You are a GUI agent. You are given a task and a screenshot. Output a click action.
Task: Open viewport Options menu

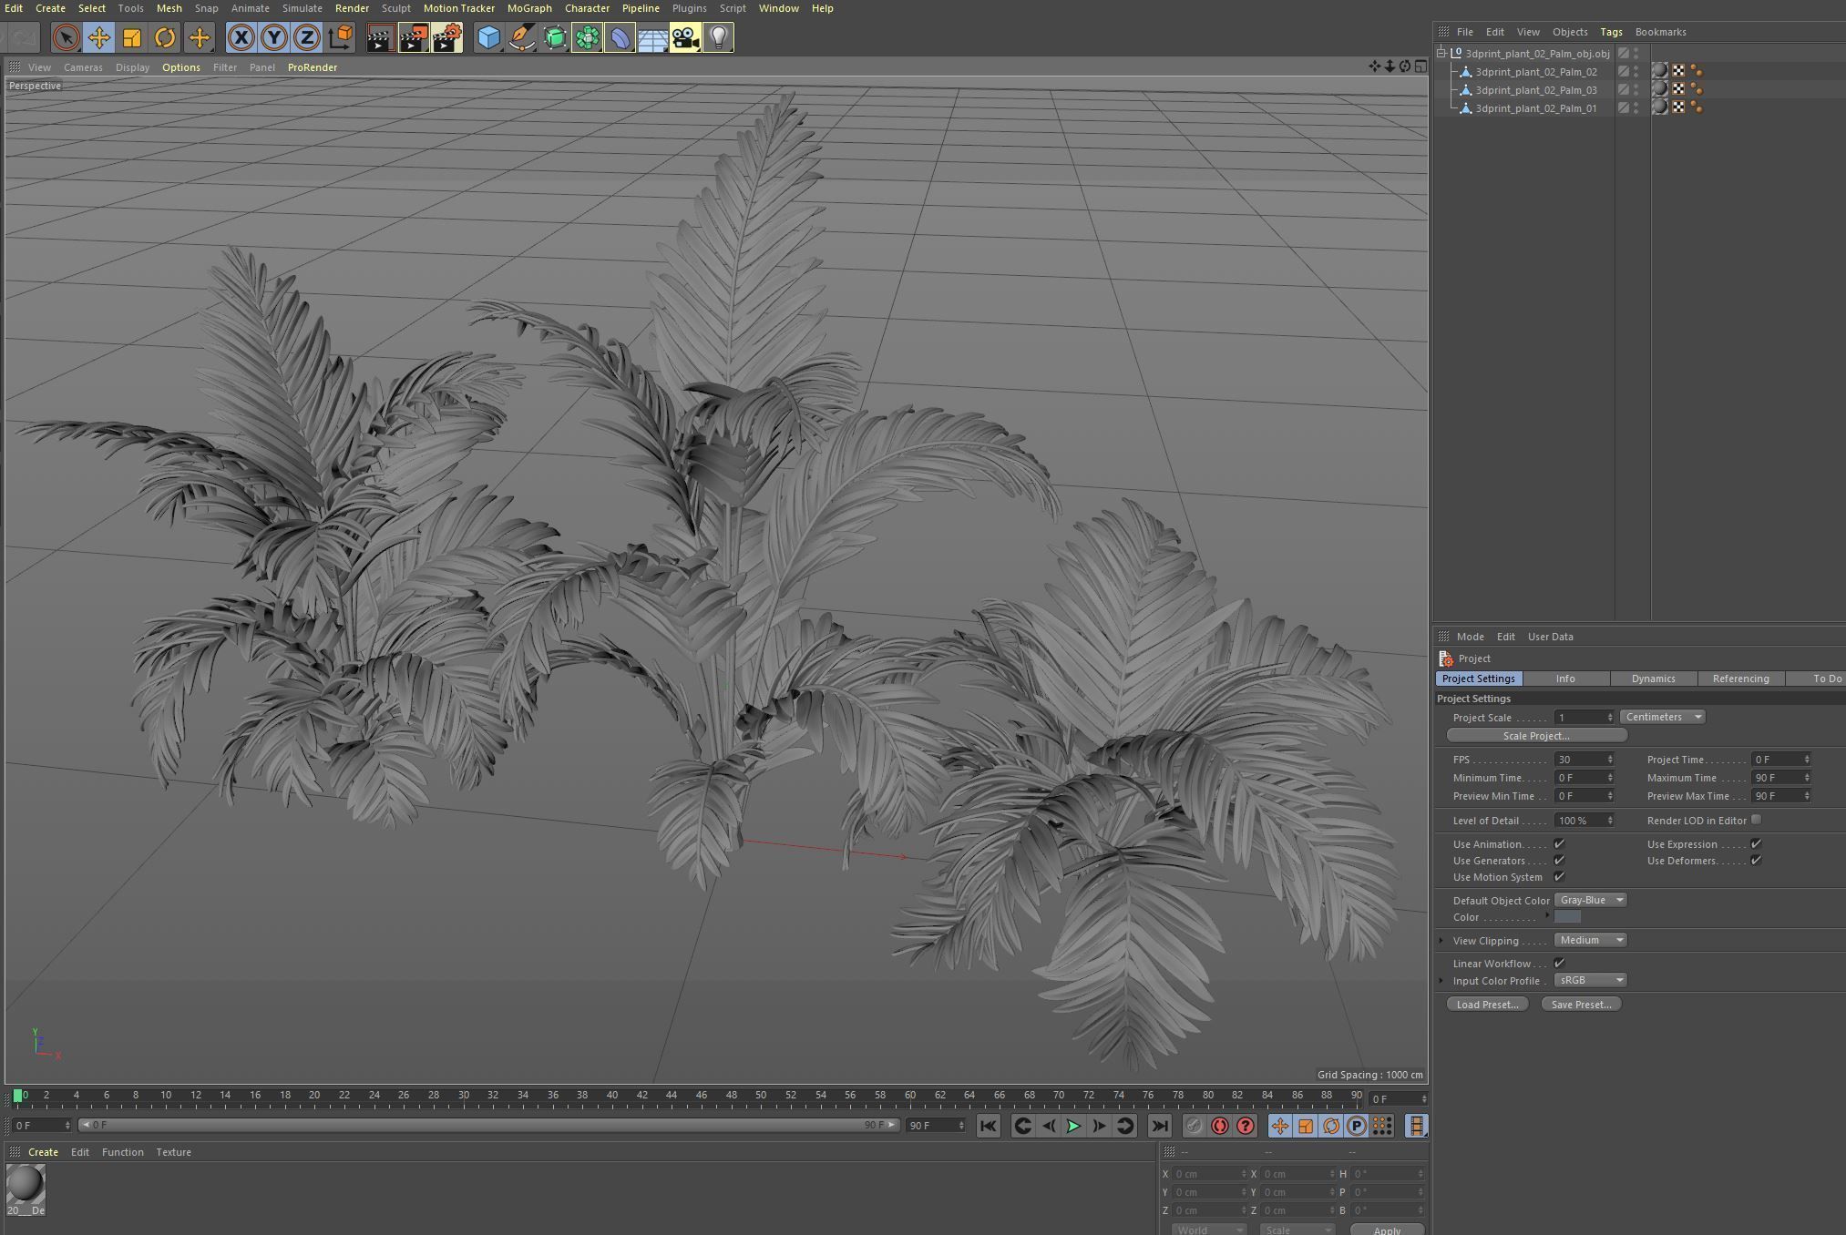tap(180, 67)
